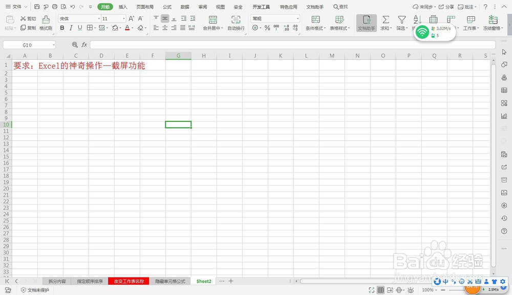This screenshot has width=512, height=295.
Task: Click the Copy (复制) button
Action: (28, 28)
